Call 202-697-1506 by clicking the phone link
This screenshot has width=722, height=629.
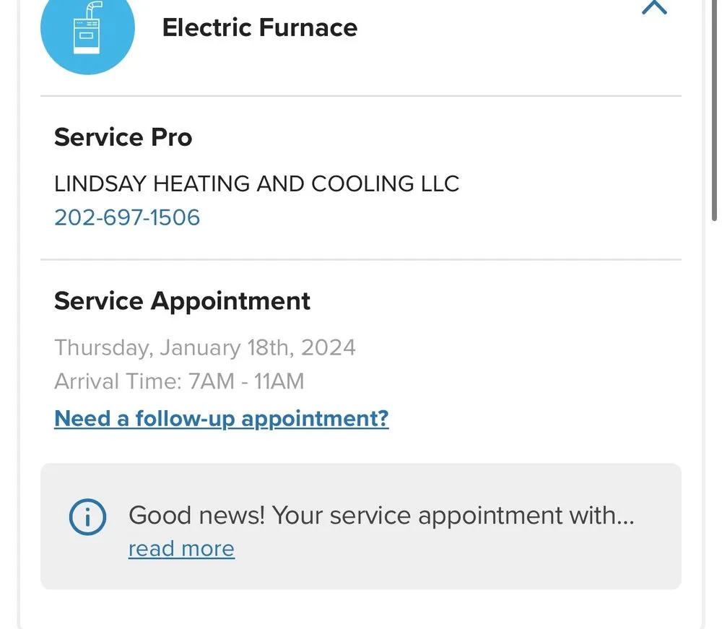tap(127, 217)
